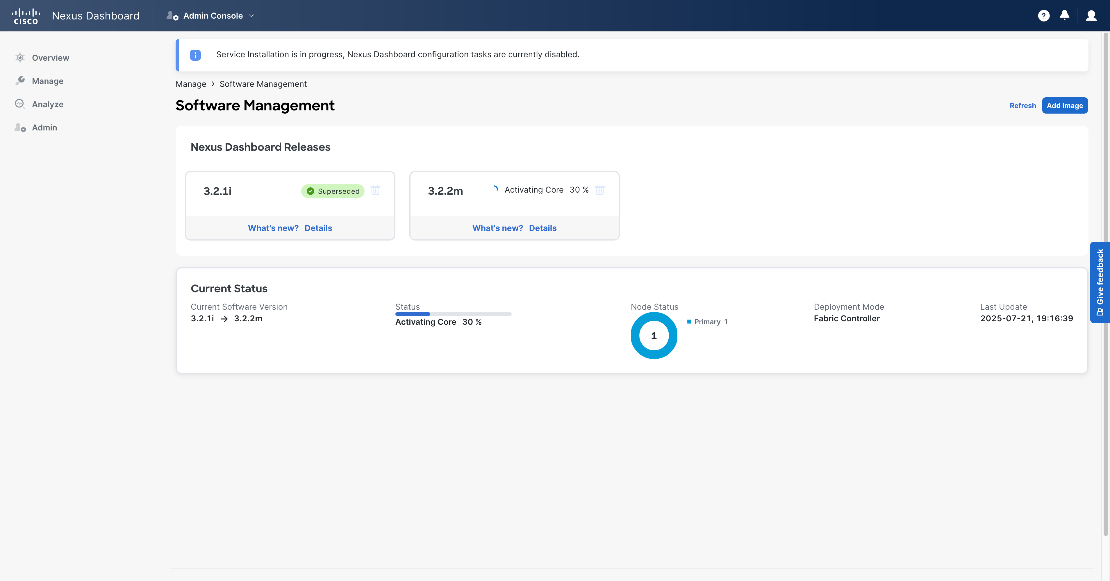Open the Admin menu item
Image resolution: width=1110 pixels, height=581 pixels.
[x=44, y=128]
